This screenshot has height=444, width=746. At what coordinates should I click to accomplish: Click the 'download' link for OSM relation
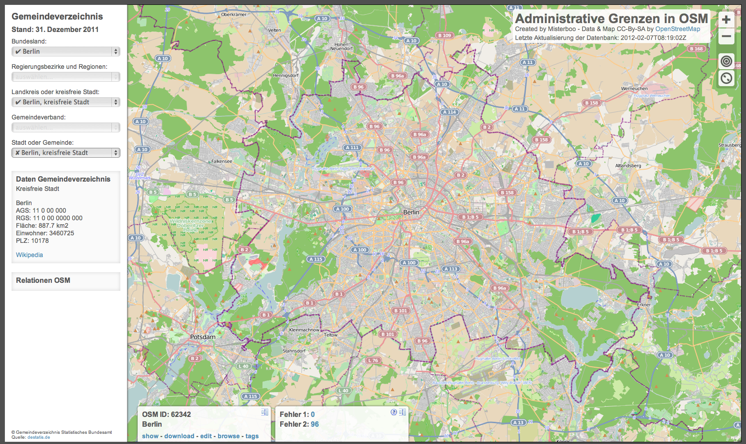point(179,436)
